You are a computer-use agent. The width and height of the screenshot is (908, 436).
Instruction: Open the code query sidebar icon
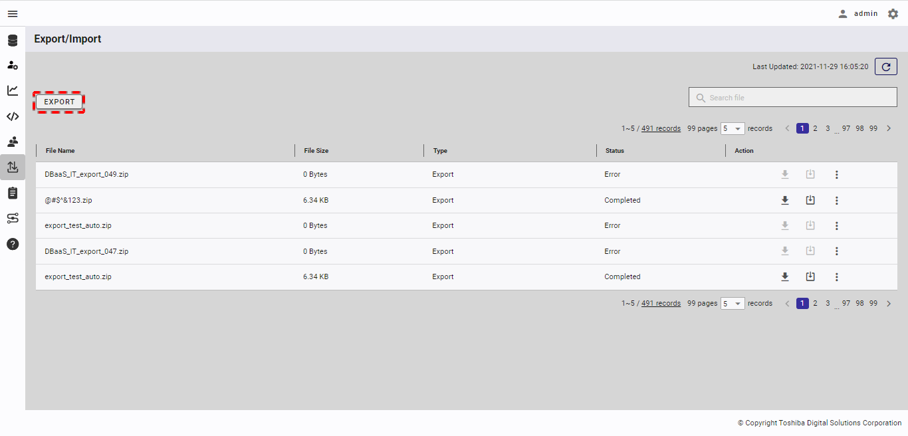click(13, 116)
